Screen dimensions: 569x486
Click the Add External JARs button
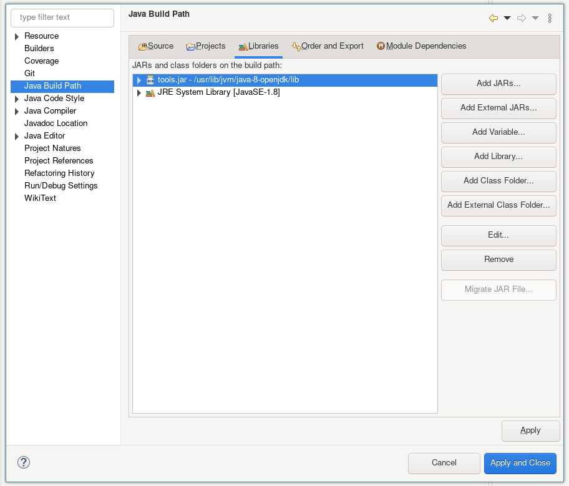click(498, 108)
